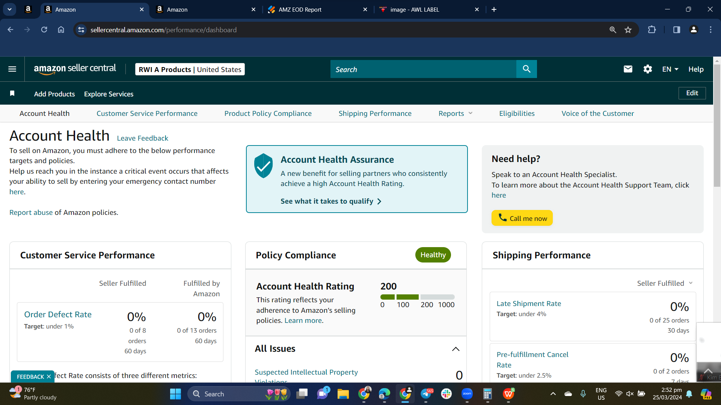Viewport: 721px width, 405px height.
Task: Open the Leave Feedback link
Action: (x=143, y=138)
